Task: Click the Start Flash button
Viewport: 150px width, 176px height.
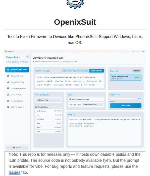Action: tap(126, 105)
